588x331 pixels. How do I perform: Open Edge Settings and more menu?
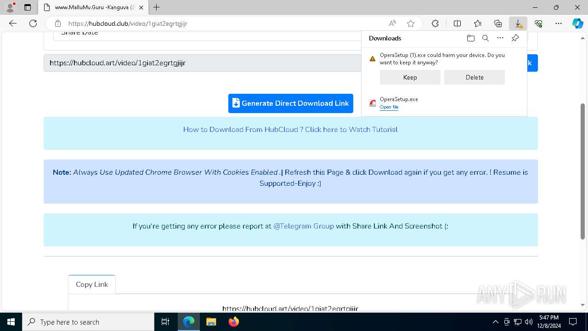pos(559,23)
